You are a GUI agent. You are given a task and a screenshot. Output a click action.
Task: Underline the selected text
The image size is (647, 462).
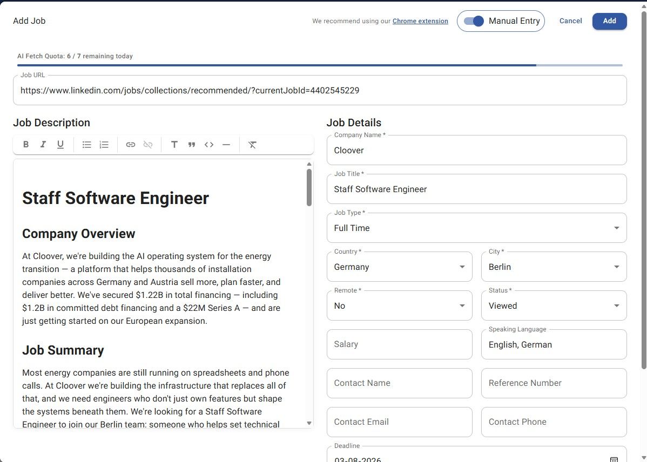[x=60, y=145]
